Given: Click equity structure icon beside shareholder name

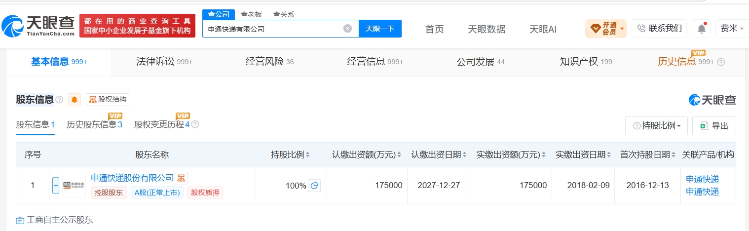Looking at the screenshot, I should coord(181,178).
